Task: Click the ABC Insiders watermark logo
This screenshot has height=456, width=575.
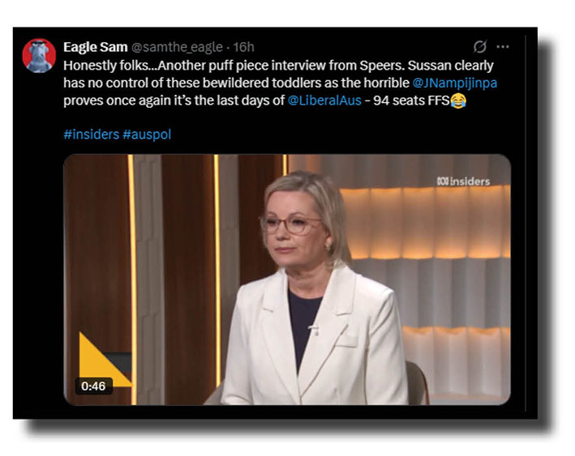Action: [464, 181]
